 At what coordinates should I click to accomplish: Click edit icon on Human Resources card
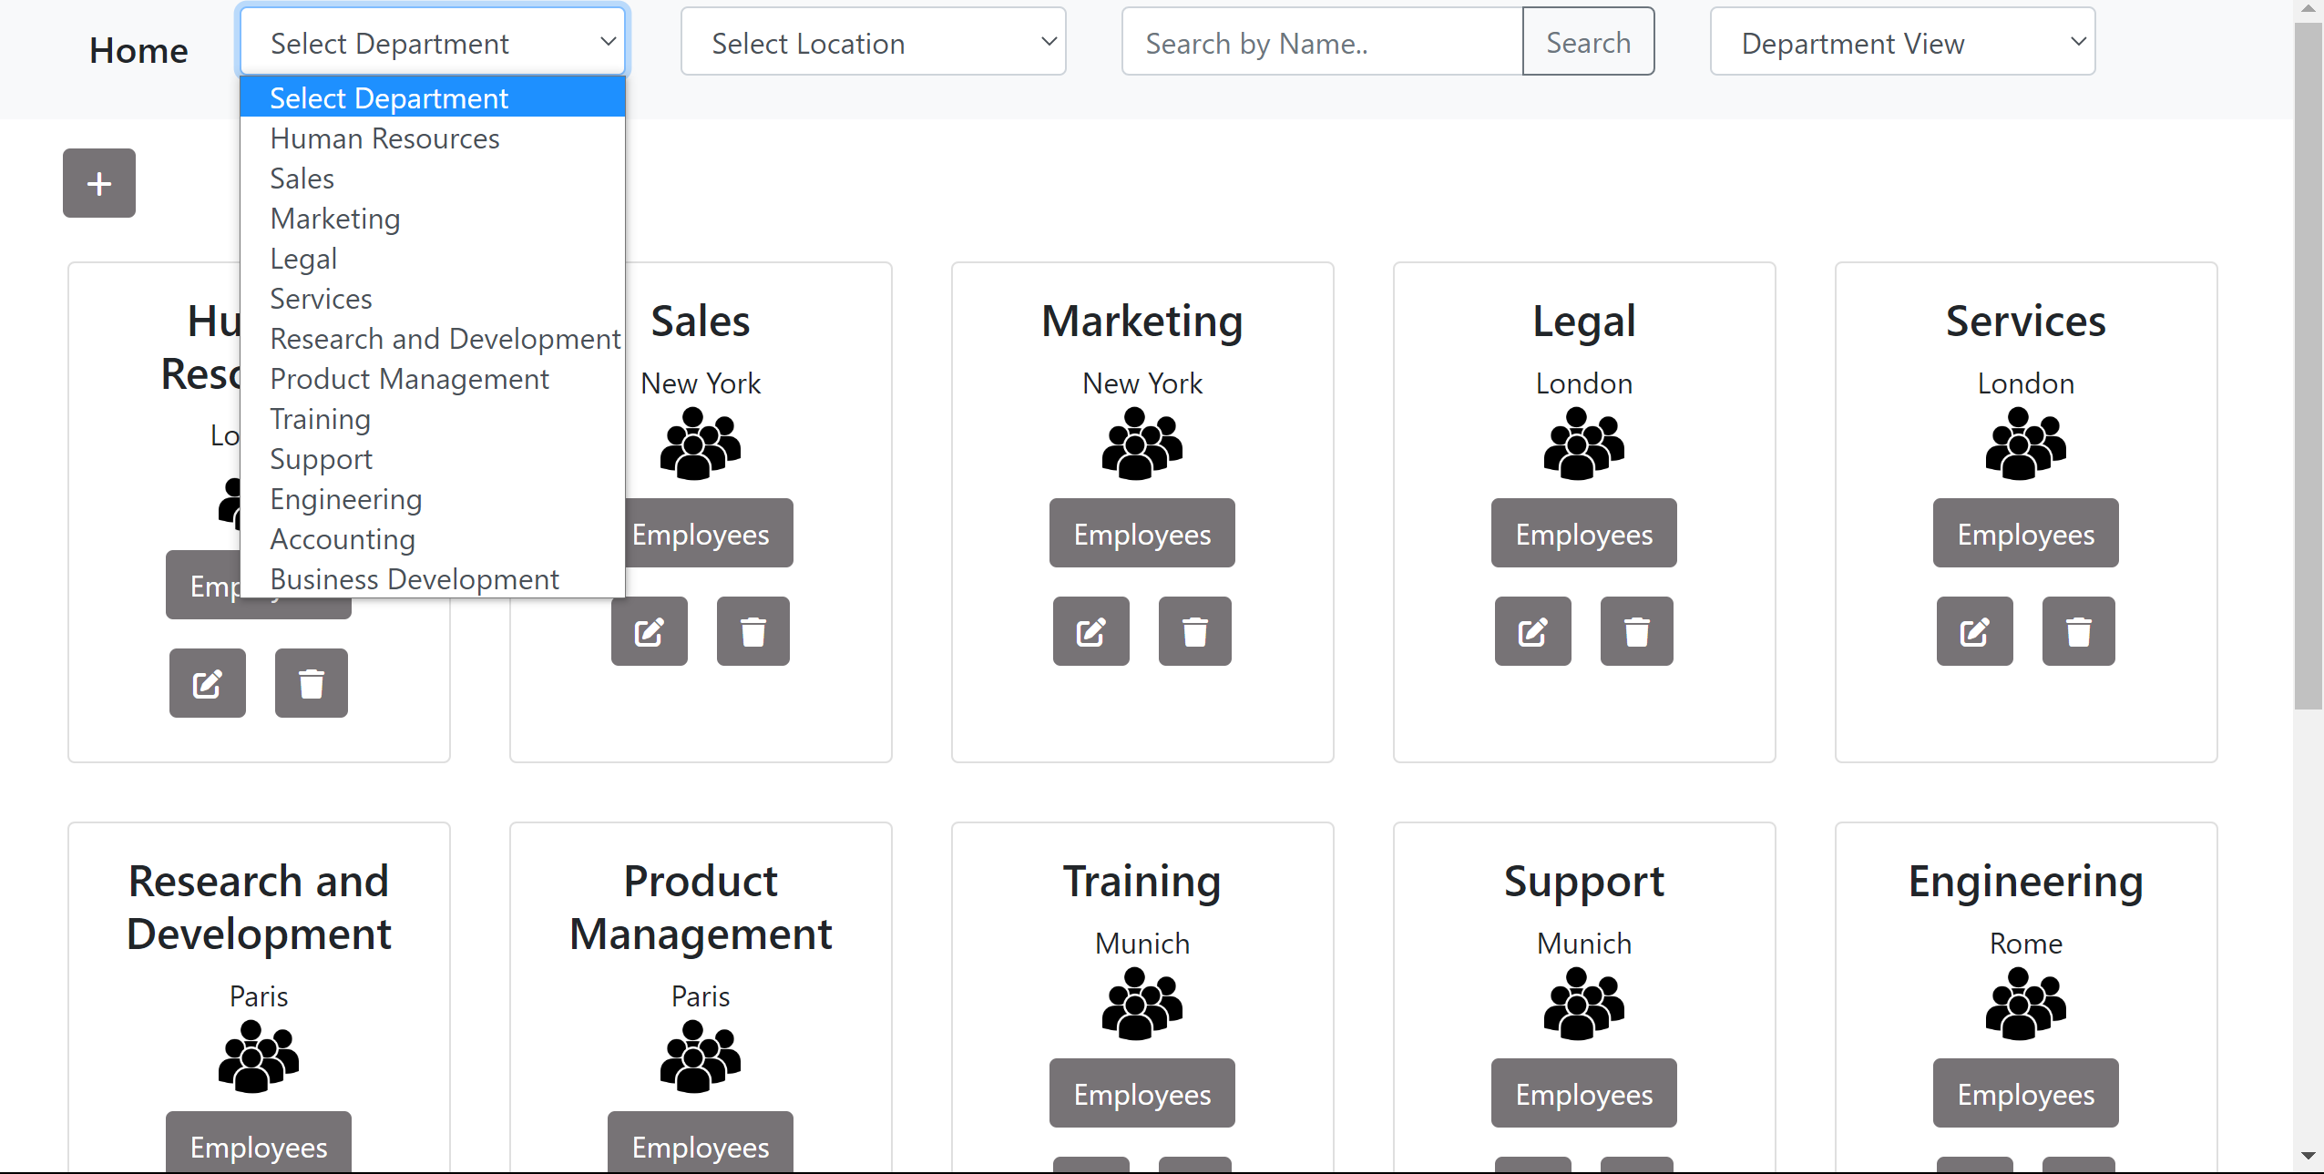(207, 683)
